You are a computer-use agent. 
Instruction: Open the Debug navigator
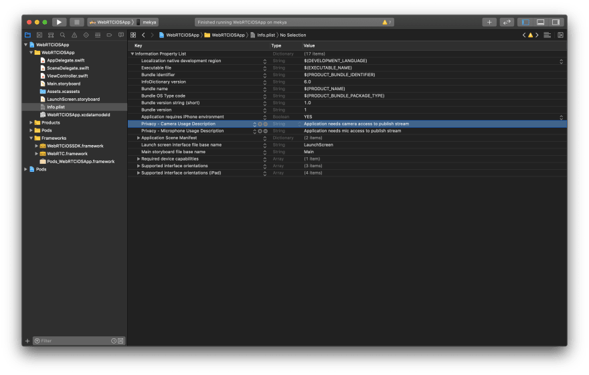tap(98, 35)
